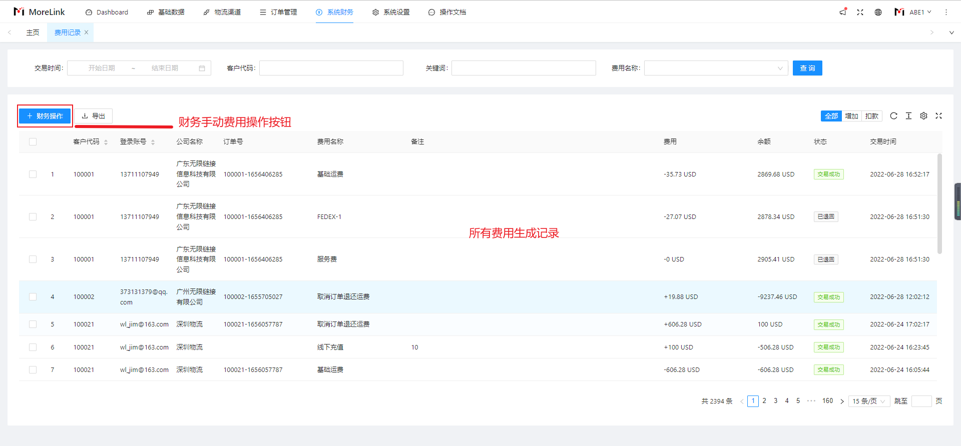Click the calendar icon in date range
This screenshot has height=446, width=961.
point(202,68)
